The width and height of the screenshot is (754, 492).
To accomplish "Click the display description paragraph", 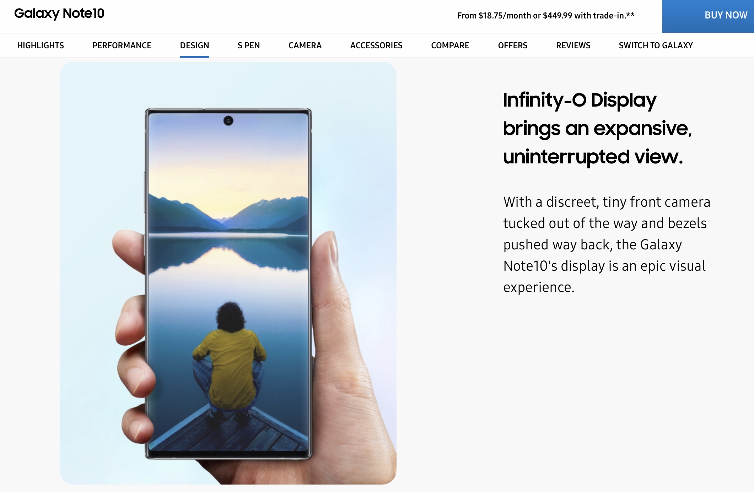I will tap(607, 244).
